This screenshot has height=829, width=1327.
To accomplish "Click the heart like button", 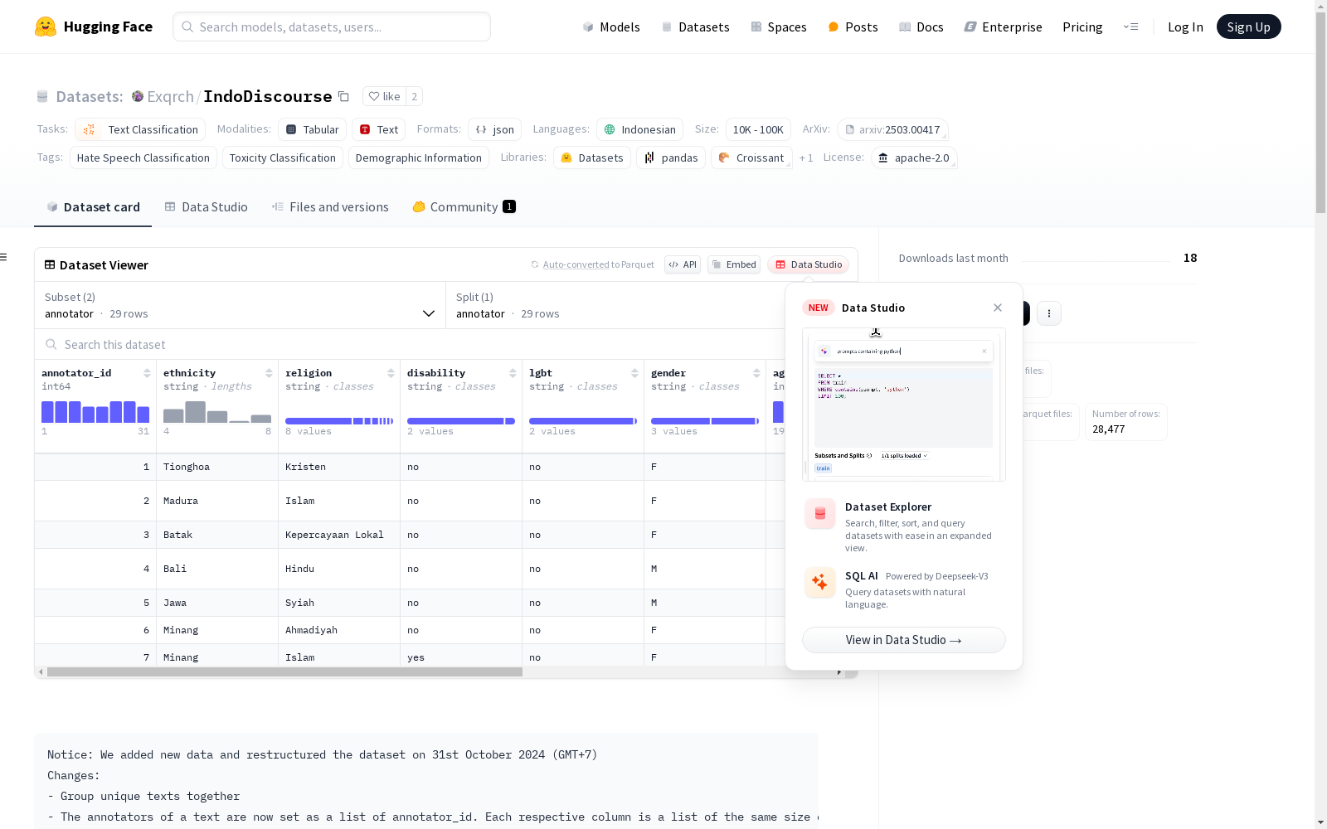I will click(384, 96).
